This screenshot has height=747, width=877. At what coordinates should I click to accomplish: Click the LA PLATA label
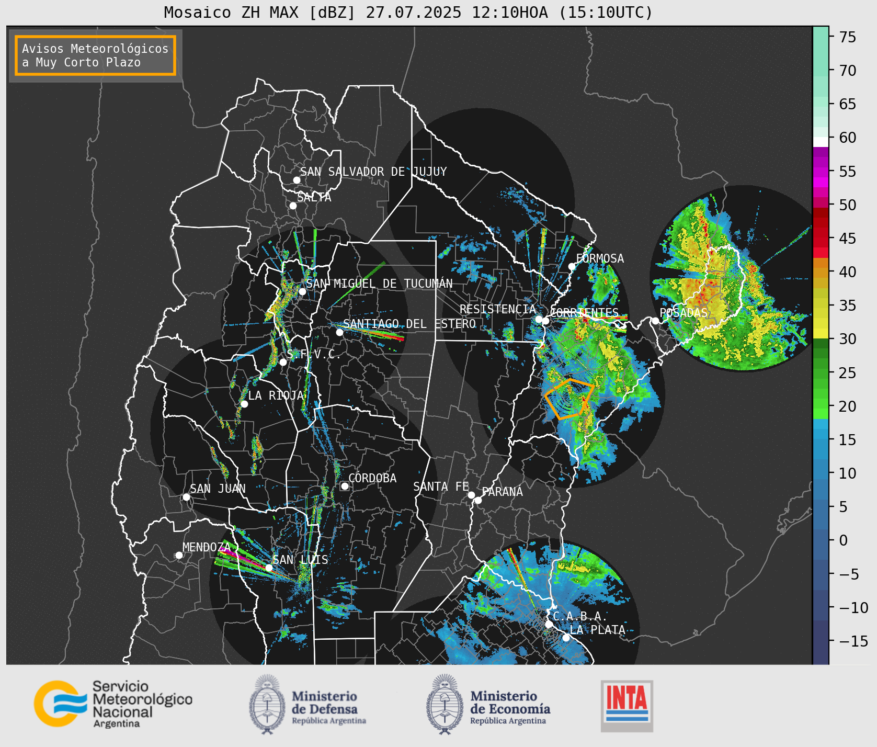(597, 630)
